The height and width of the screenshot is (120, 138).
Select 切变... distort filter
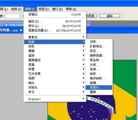(x=99, y=42)
